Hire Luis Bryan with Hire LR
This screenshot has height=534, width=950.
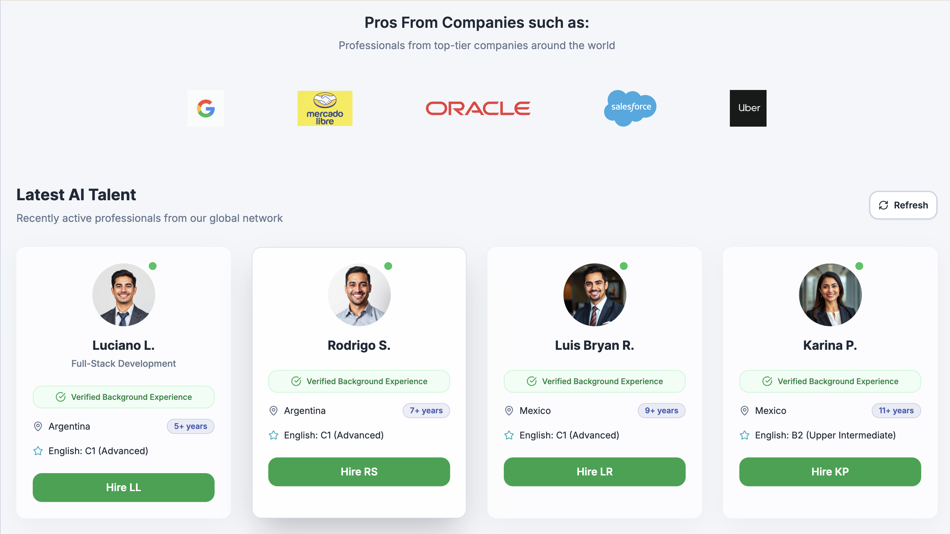click(x=594, y=472)
